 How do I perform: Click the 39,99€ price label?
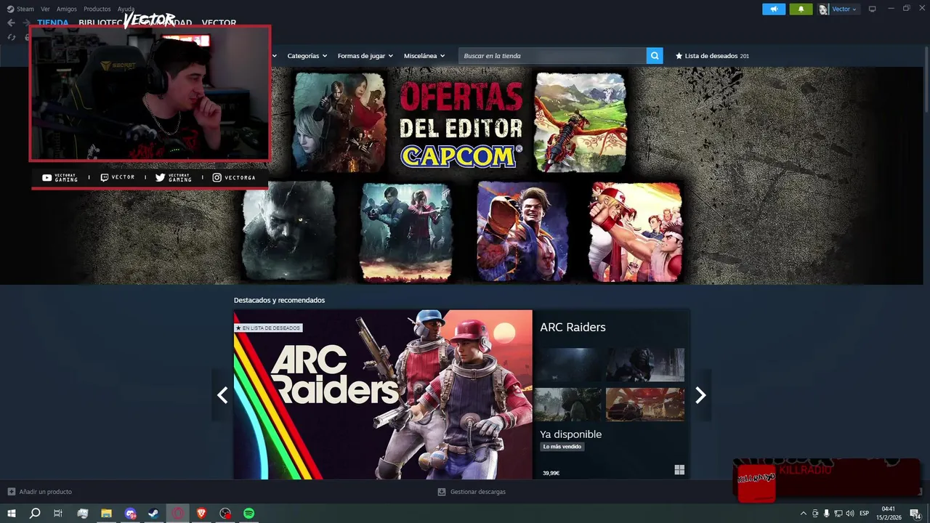[x=551, y=473]
